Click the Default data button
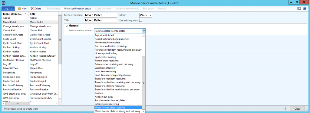 [53, 9]
